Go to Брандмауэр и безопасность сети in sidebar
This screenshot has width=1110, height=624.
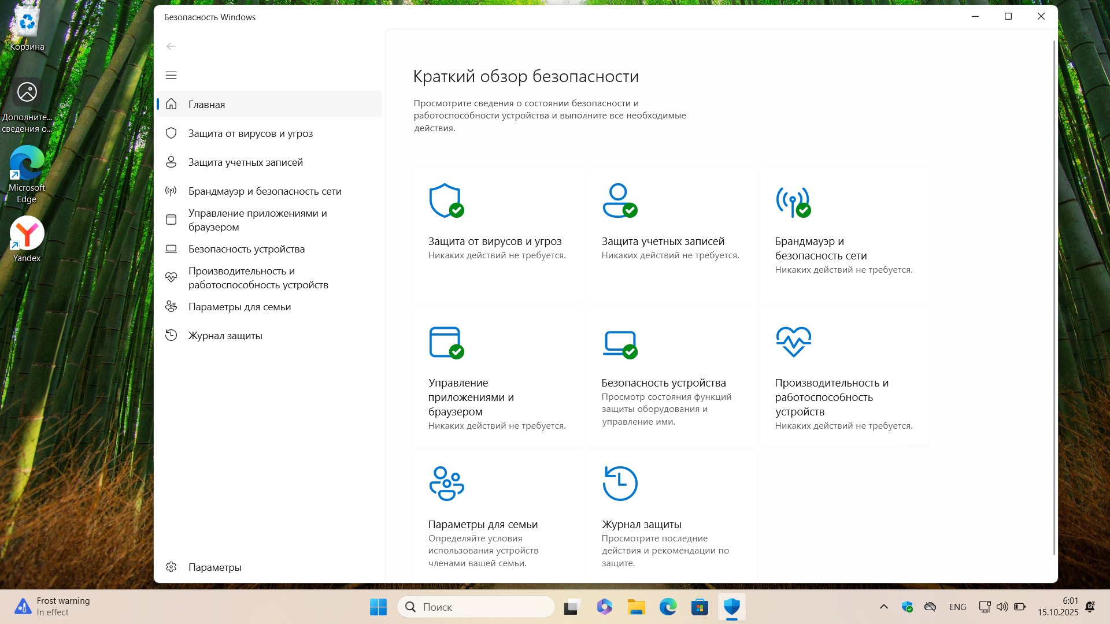pos(265,191)
